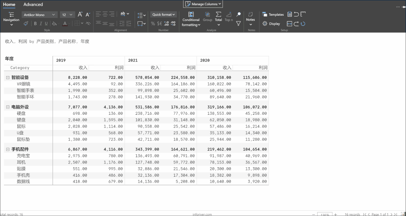
Task: Click the increase indent icon
Action: point(129,24)
